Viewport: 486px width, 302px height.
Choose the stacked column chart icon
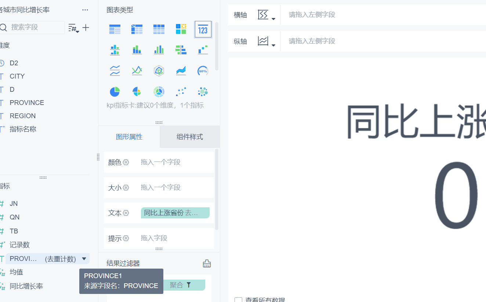point(137,50)
